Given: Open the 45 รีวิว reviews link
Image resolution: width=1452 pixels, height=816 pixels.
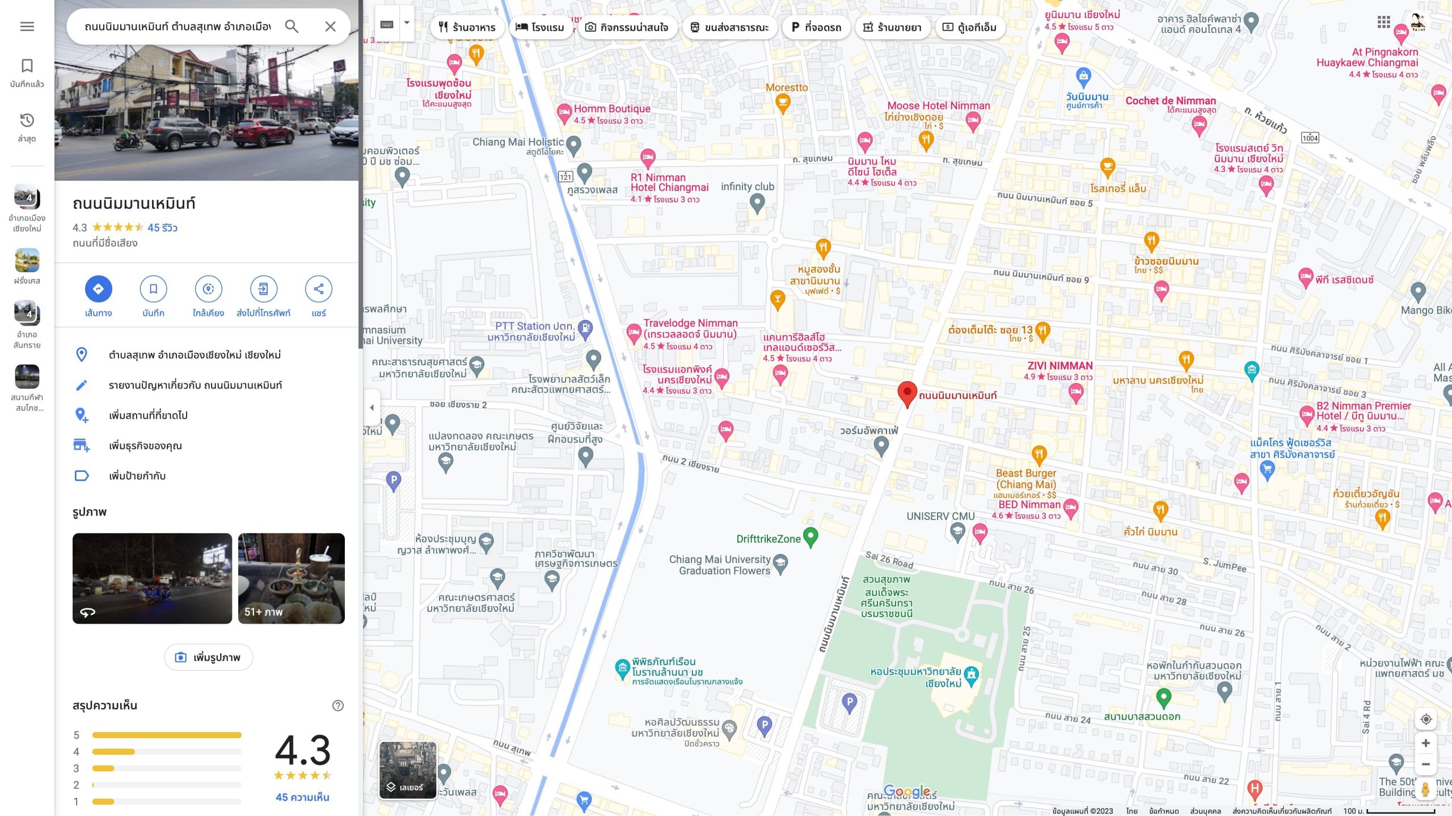Looking at the screenshot, I should [x=162, y=227].
